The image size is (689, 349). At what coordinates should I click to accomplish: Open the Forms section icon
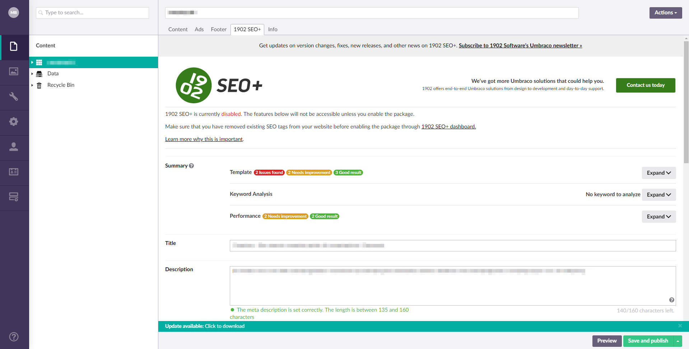(14, 197)
